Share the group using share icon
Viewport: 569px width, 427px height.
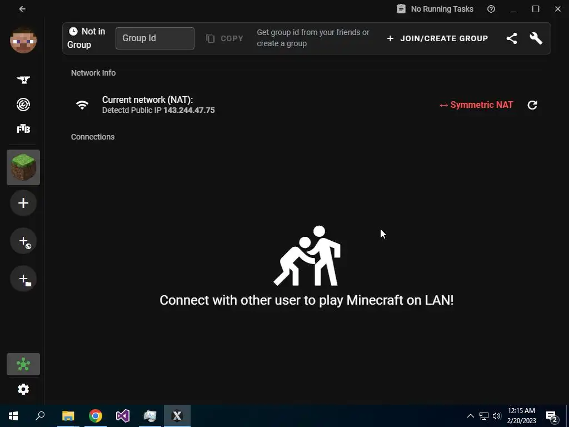pyautogui.click(x=512, y=38)
